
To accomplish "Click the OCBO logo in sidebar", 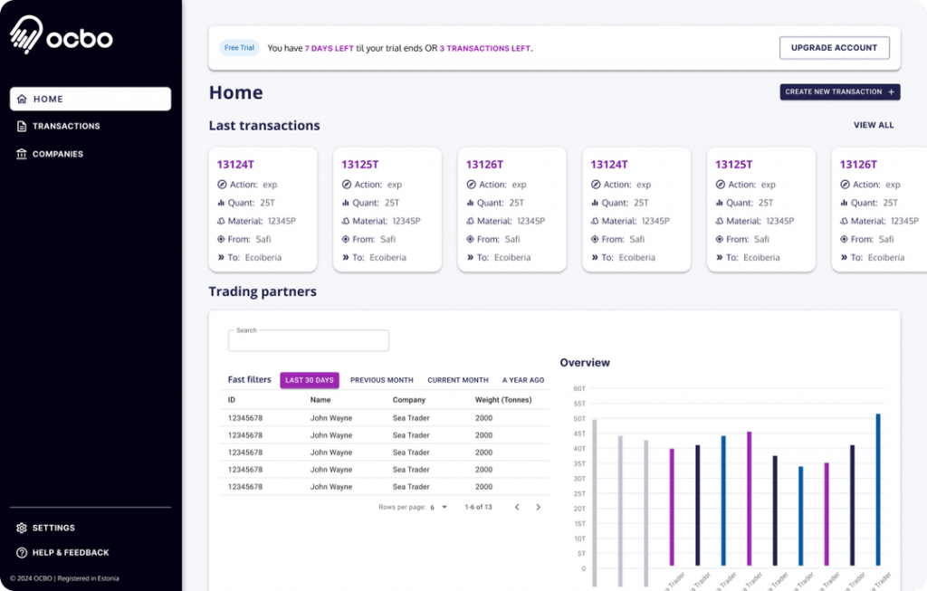I will pos(62,36).
